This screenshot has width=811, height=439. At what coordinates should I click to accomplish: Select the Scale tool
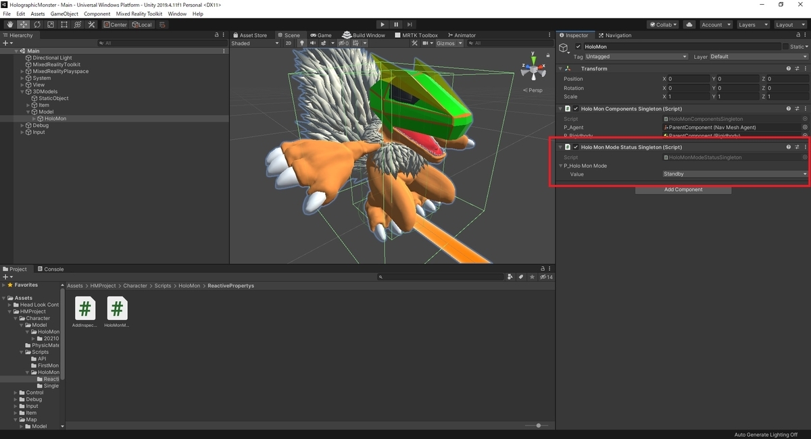pos(50,24)
